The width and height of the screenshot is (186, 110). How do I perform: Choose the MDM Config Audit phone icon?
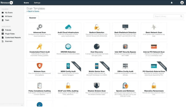point(68,66)
